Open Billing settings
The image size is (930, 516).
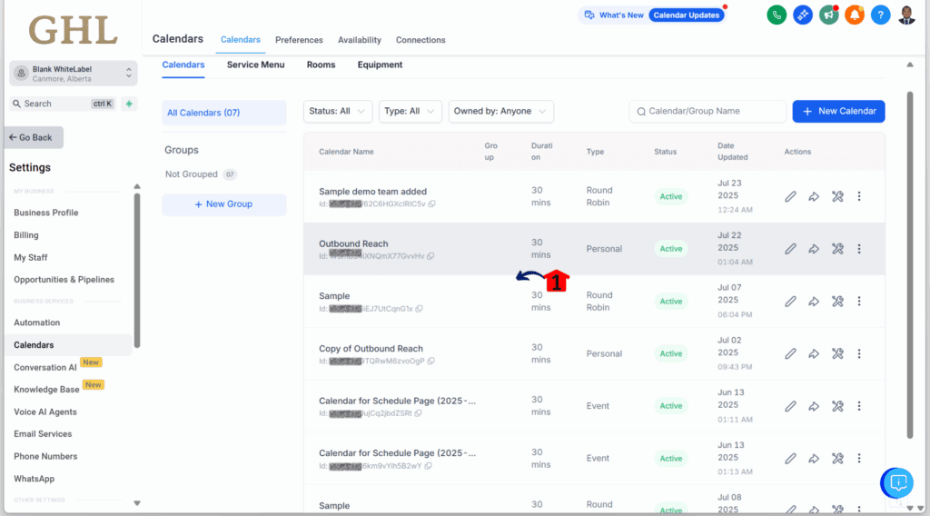coord(26,235)
